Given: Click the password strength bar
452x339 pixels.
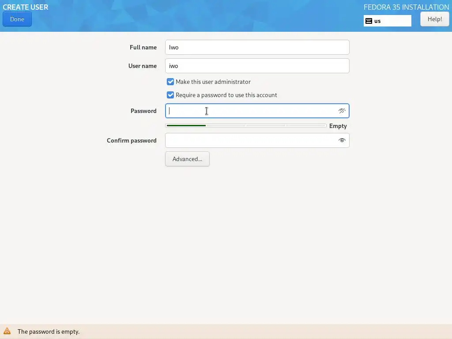Looking at the screenshot, I should (x=245, y=126).
